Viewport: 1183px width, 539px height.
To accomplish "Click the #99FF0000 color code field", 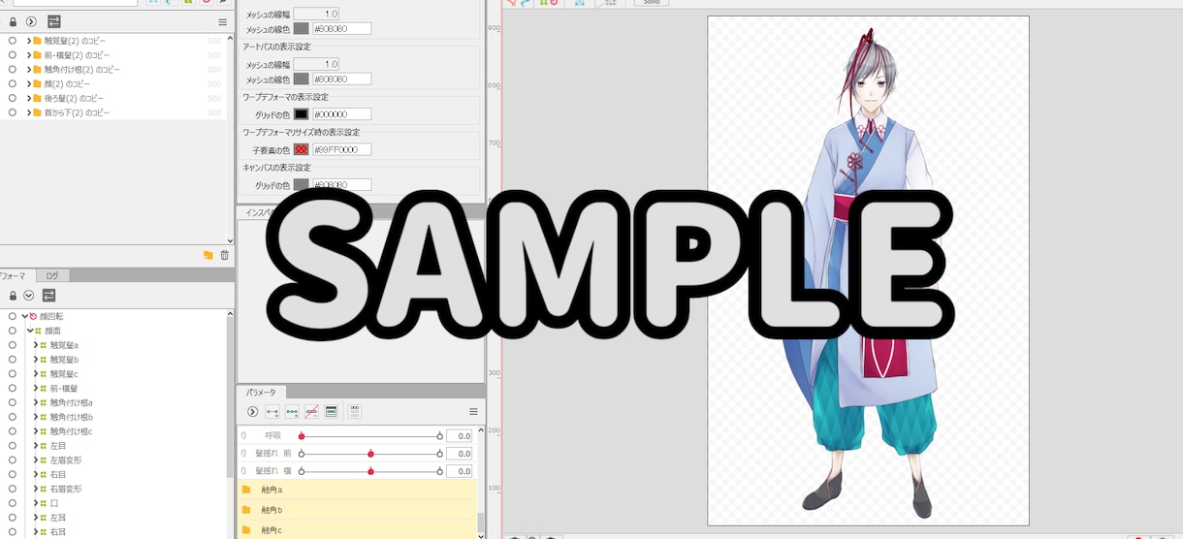I will [x=341, y=150].
